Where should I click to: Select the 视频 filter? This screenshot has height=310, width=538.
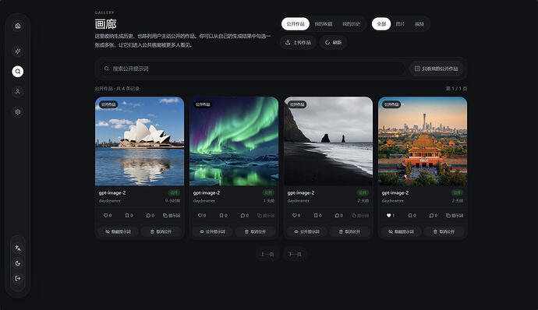click(419, 24)
